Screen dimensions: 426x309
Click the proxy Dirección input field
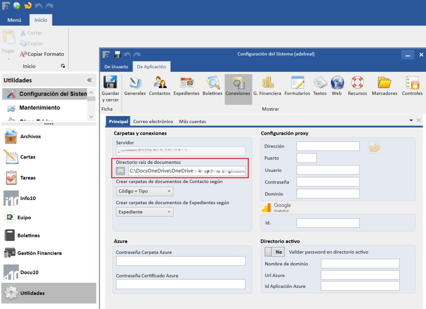click(328, 146)
